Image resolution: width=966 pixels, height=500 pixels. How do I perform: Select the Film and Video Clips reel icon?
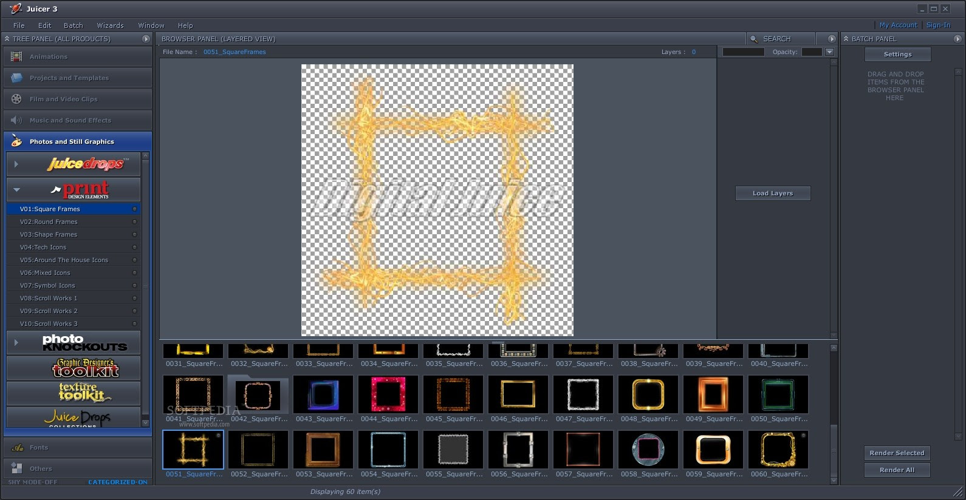(16, 99)
